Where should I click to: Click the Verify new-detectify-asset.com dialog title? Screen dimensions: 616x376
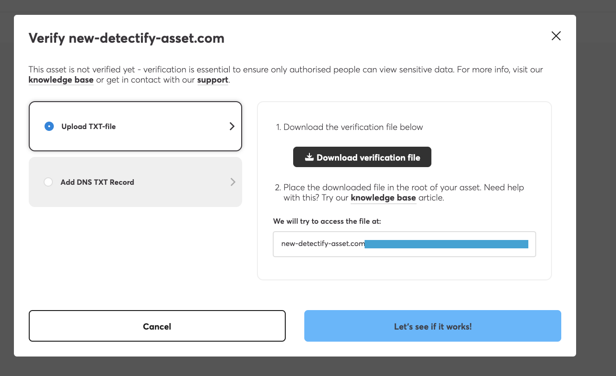coord(126,38)
